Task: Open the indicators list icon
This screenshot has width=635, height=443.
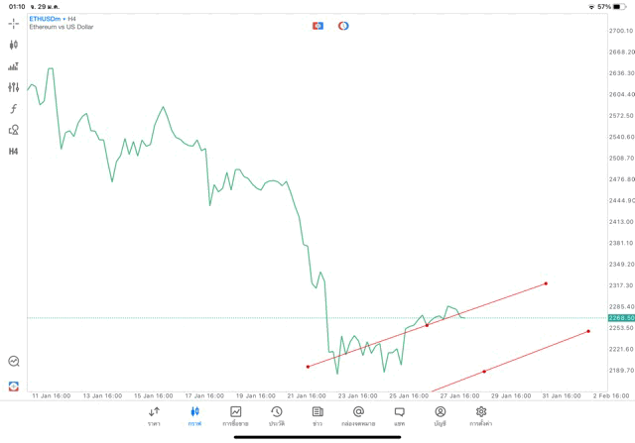Action: (x=14, y=66)
